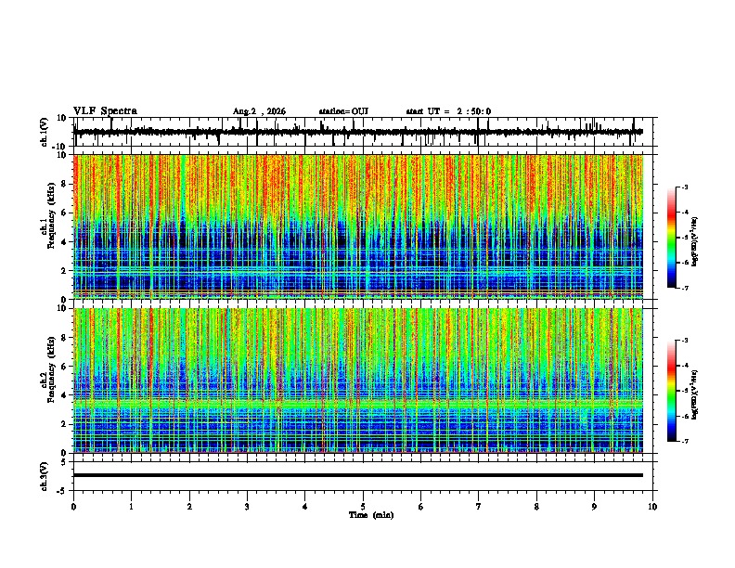The height and width of the screenshot is (568, 735).
Task: Click the "4" time axis tick label
Action: pos(305,507)
